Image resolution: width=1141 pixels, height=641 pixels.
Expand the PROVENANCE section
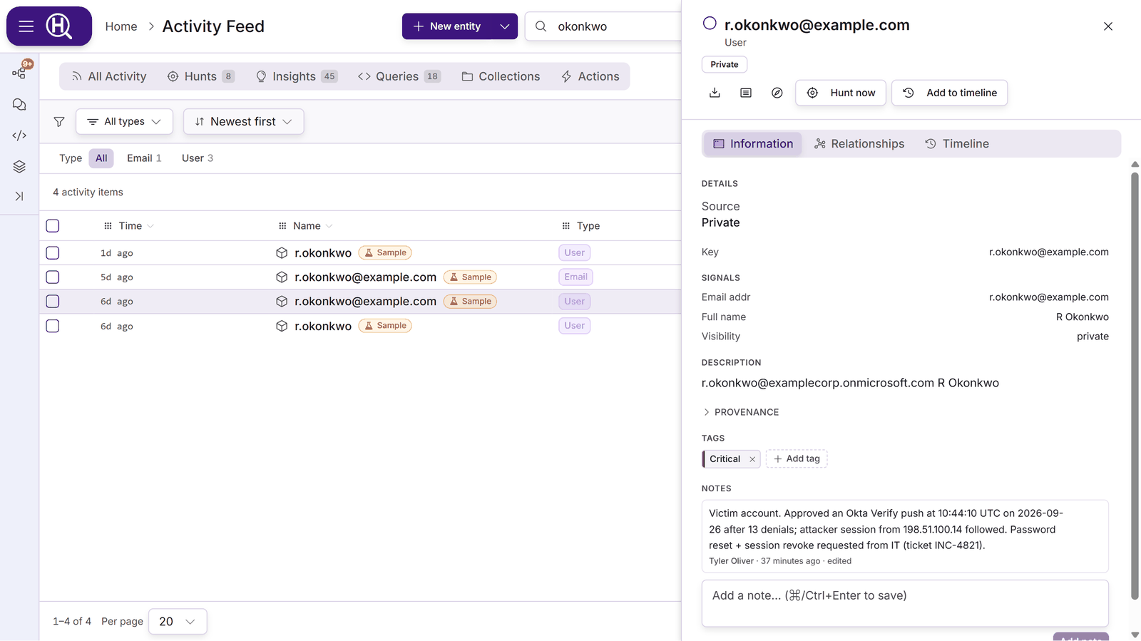tap(741, 412)
